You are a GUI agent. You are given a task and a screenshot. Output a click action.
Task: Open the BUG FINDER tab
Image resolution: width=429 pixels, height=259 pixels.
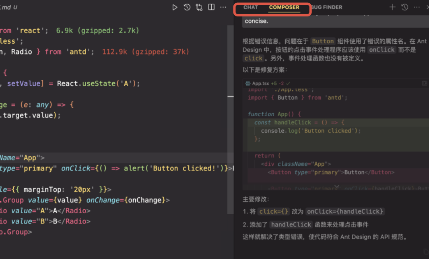[x=327, y=7]
